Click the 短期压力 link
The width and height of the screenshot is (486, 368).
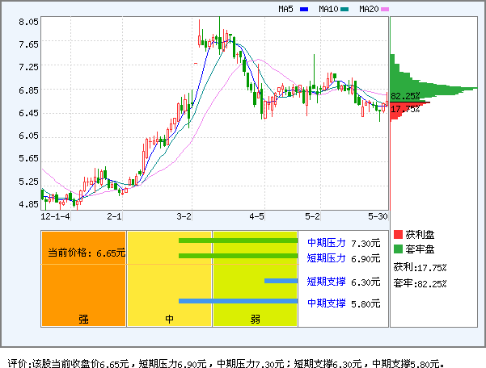[327, 258]
